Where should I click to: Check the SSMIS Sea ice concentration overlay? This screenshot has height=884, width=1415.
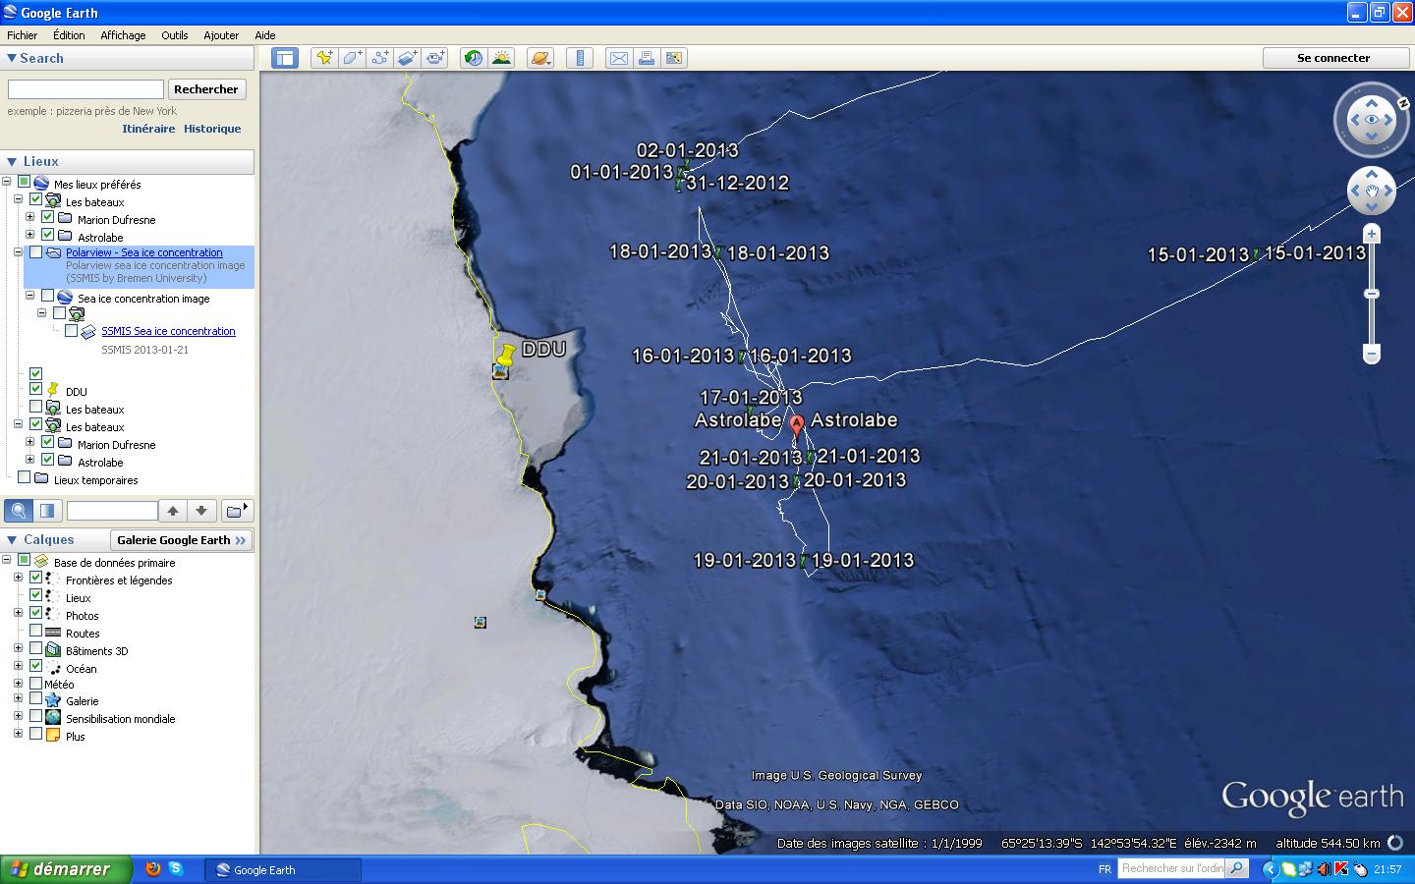tap(71, 331)
